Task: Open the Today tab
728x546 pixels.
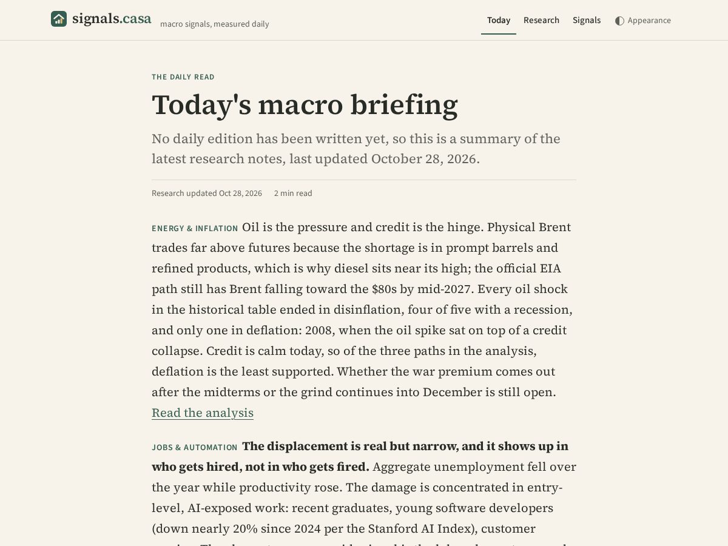Action: point(499,21)
